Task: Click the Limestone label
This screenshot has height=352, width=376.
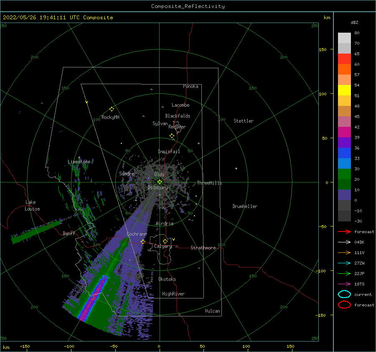Action: [79, 162]
